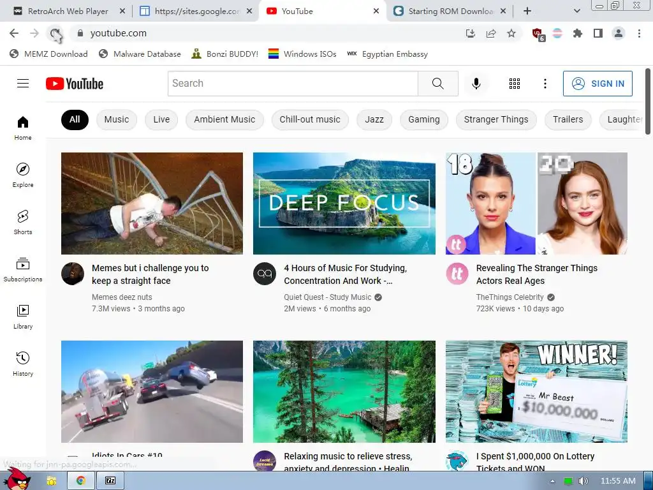Open the YouTube apps grid icon
This screenshot has width=653, height=490.
(515, 84)
